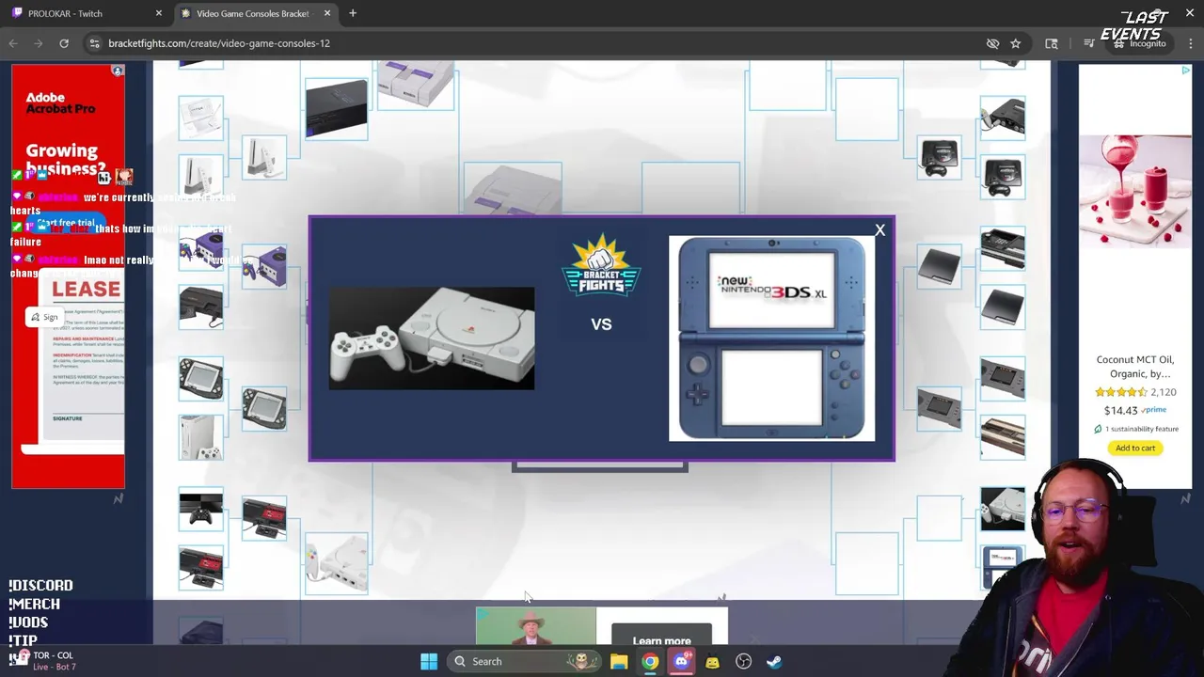Open third-party cookies blocked eye icon
1204x677 pixels.
point(992,43)
